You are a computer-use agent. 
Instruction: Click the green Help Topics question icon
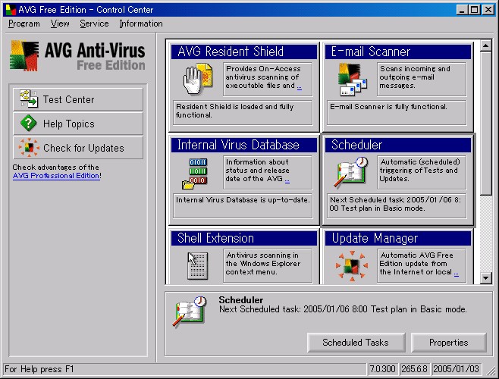point(28,123)
